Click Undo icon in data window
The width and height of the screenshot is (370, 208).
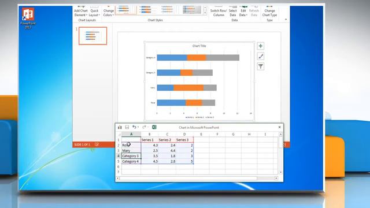click(x=134, y=127)
